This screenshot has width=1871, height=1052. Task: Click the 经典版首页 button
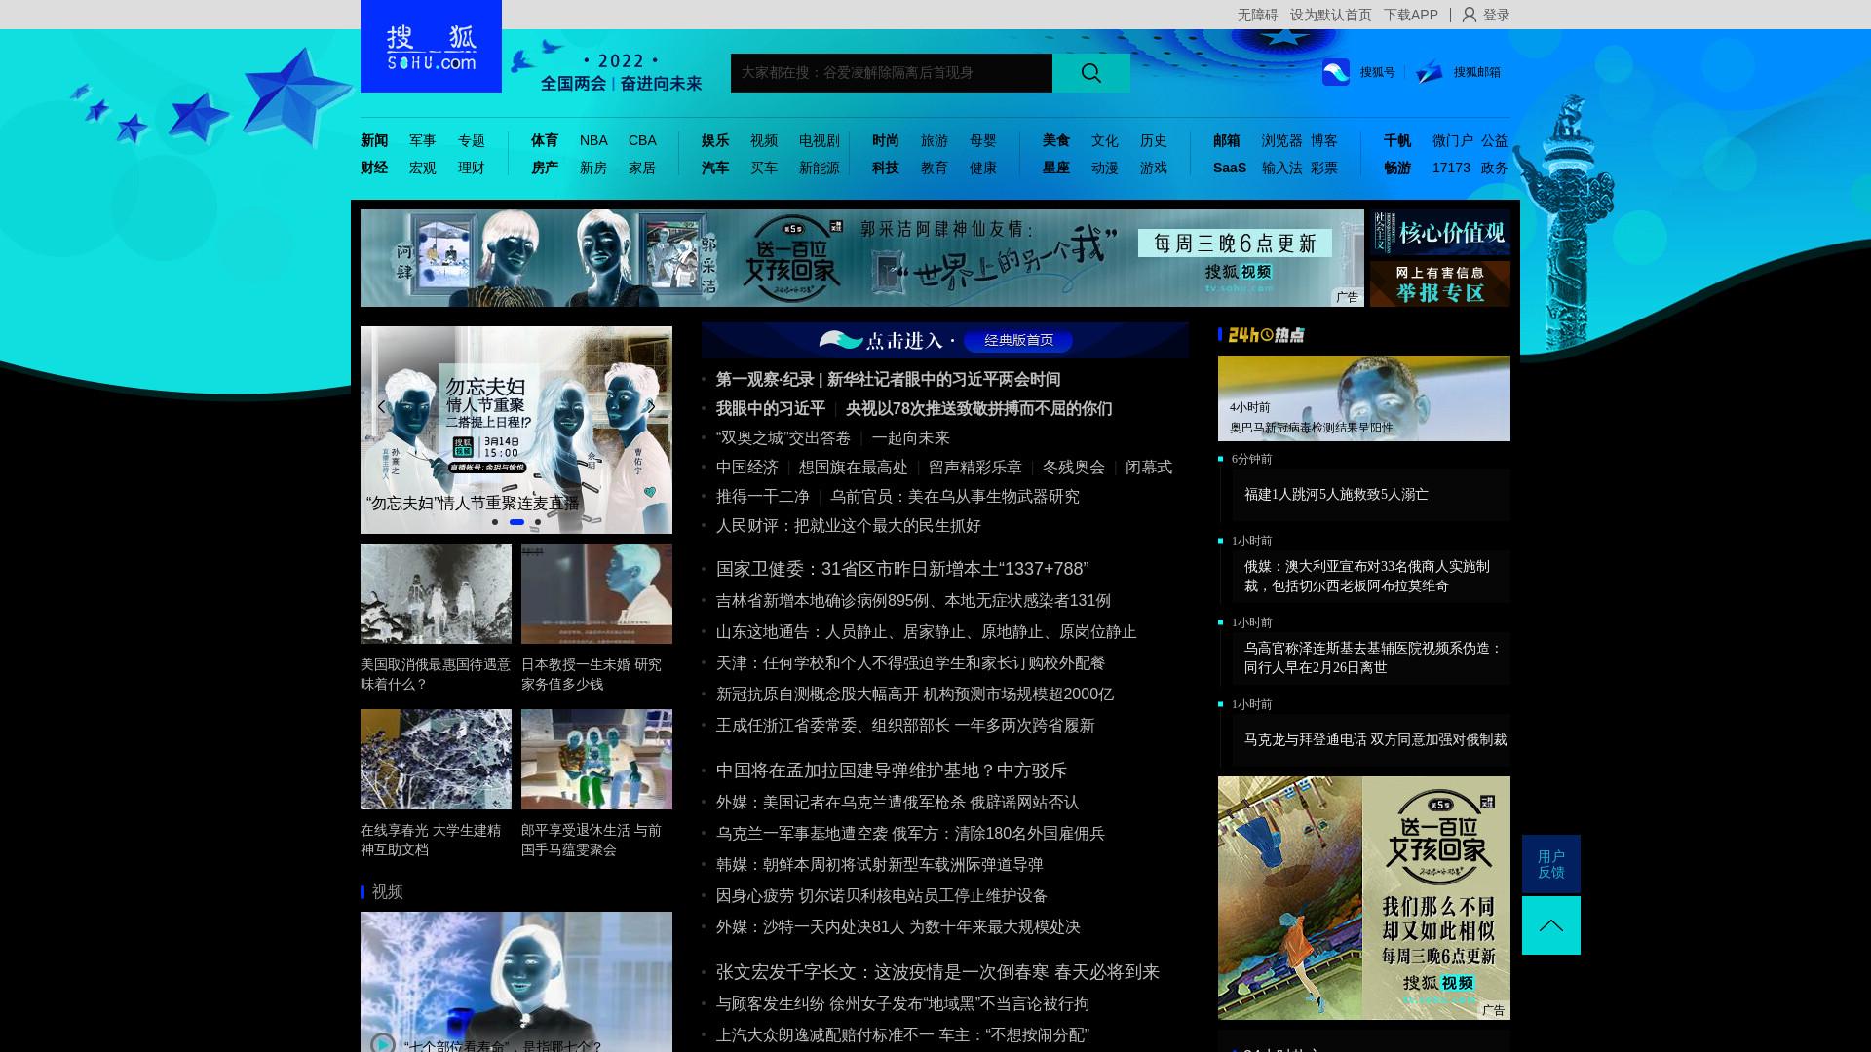[1018, 340]
